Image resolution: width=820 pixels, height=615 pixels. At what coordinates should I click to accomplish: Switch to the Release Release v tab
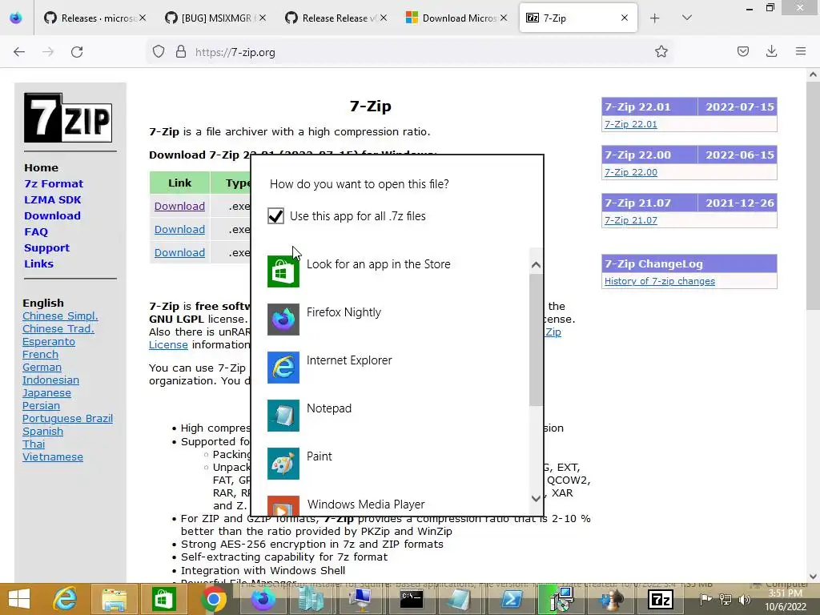337,18
